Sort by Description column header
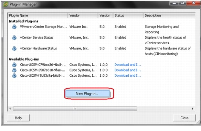This screenshot has width=201, height=131. pyautogui.click(x=169, y=16)
